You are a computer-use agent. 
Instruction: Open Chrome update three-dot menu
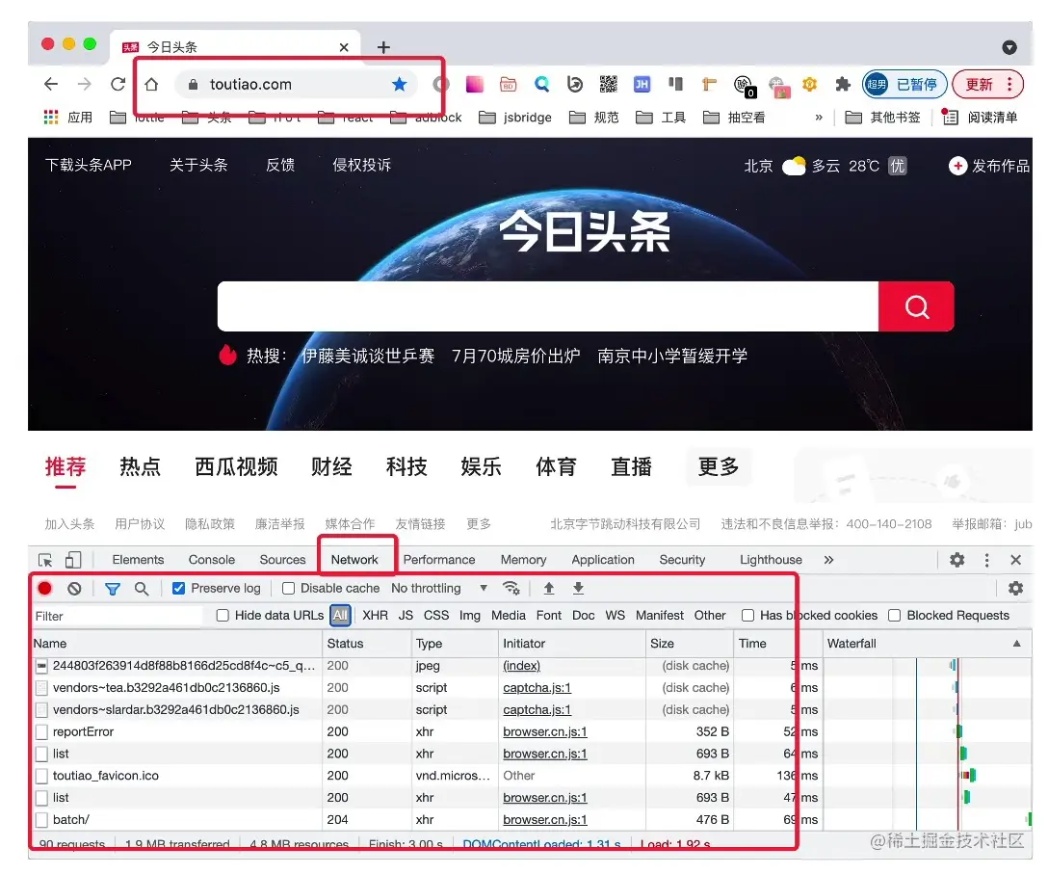coord(1009,84)
